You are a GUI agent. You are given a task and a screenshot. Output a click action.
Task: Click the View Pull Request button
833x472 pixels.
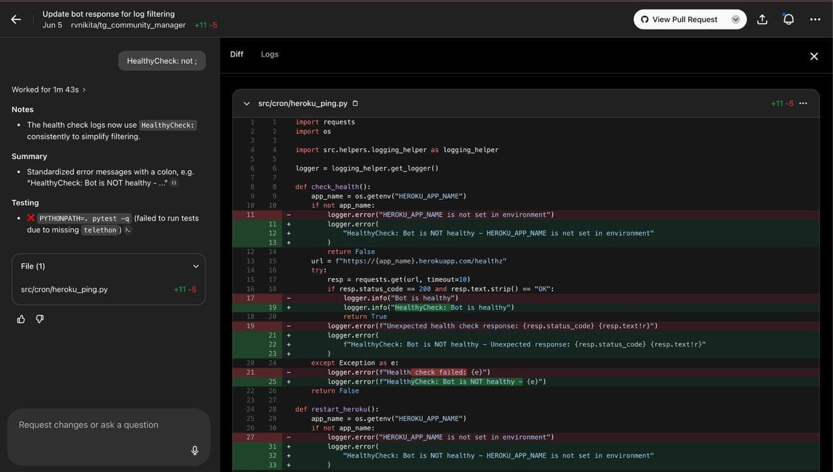coord(679,20)
